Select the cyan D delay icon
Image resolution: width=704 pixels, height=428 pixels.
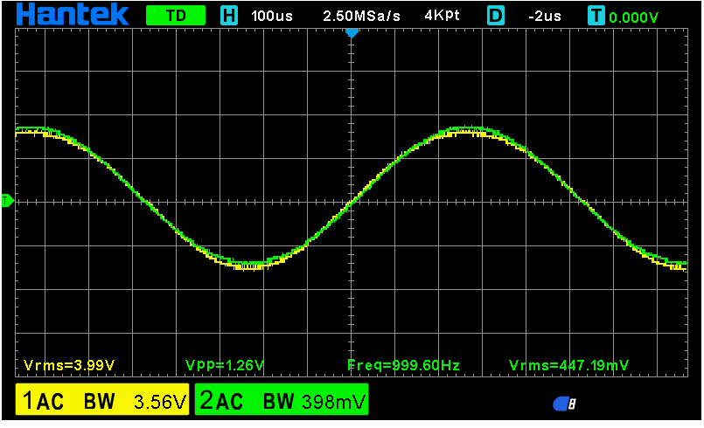coord(496,16)
